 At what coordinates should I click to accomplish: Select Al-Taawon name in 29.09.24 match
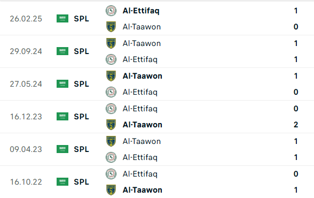coord(142,43)
